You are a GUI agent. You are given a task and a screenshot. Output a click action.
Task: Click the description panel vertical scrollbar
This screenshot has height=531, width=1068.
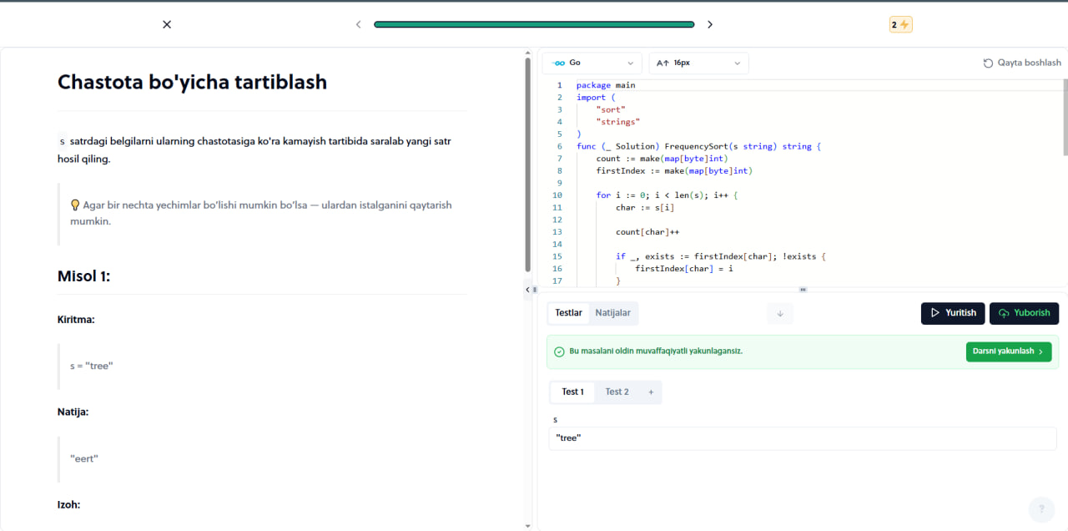pyautogui.click(x=527, y=164)
